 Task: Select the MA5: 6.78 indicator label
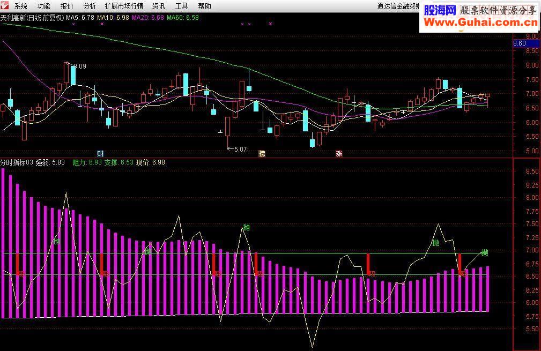80,18
